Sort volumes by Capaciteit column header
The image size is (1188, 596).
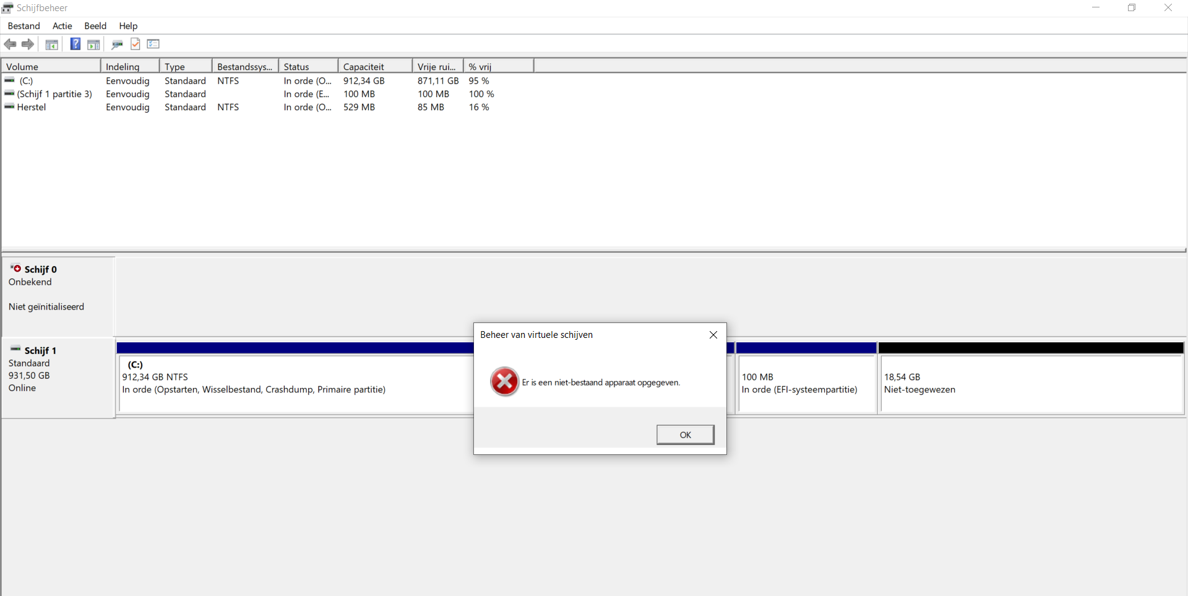[375, 66]
